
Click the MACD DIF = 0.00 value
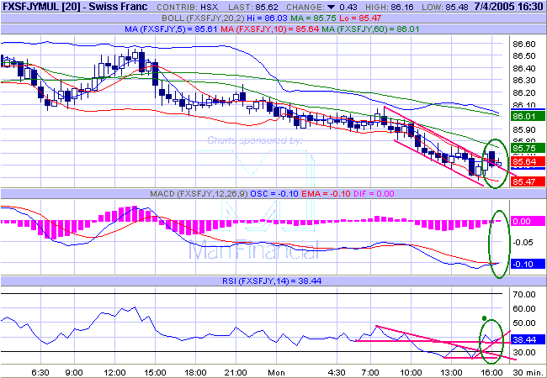point(374,193)
